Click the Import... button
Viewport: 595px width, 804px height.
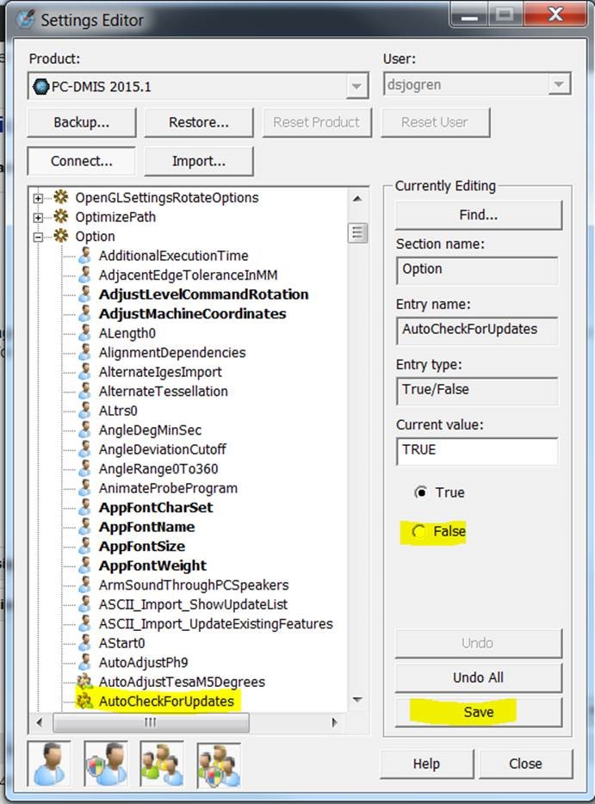(199, 161)
